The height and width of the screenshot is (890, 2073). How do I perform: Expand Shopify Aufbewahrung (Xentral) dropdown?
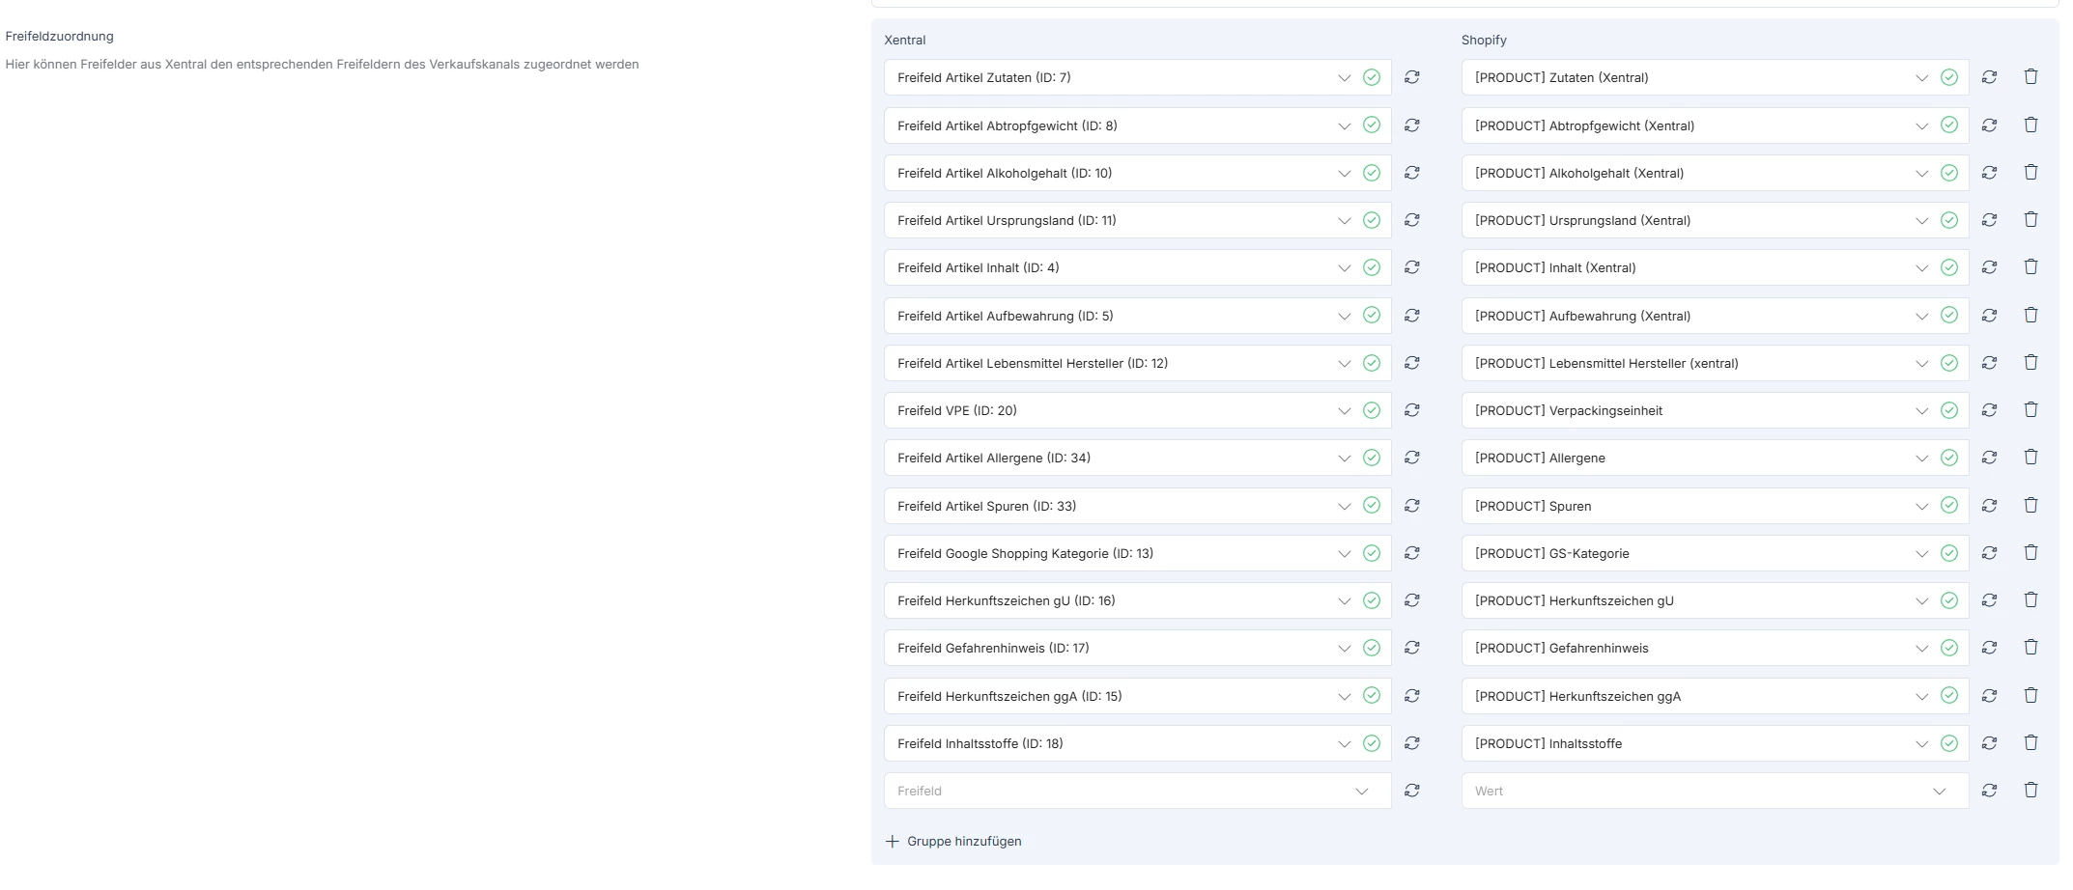click(x=1921, y=316)
